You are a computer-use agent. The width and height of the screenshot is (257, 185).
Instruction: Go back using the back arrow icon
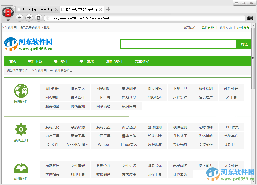[x=19, y=18]
